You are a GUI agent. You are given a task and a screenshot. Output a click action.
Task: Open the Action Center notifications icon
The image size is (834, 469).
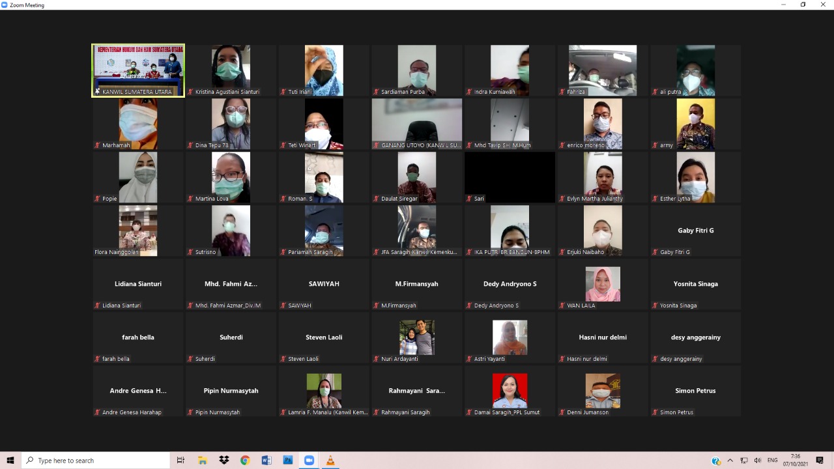click(820, 461)
